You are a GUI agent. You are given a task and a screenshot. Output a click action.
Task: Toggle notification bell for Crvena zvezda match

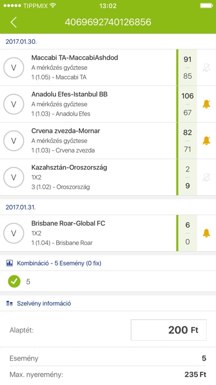[x=207, y=141]
